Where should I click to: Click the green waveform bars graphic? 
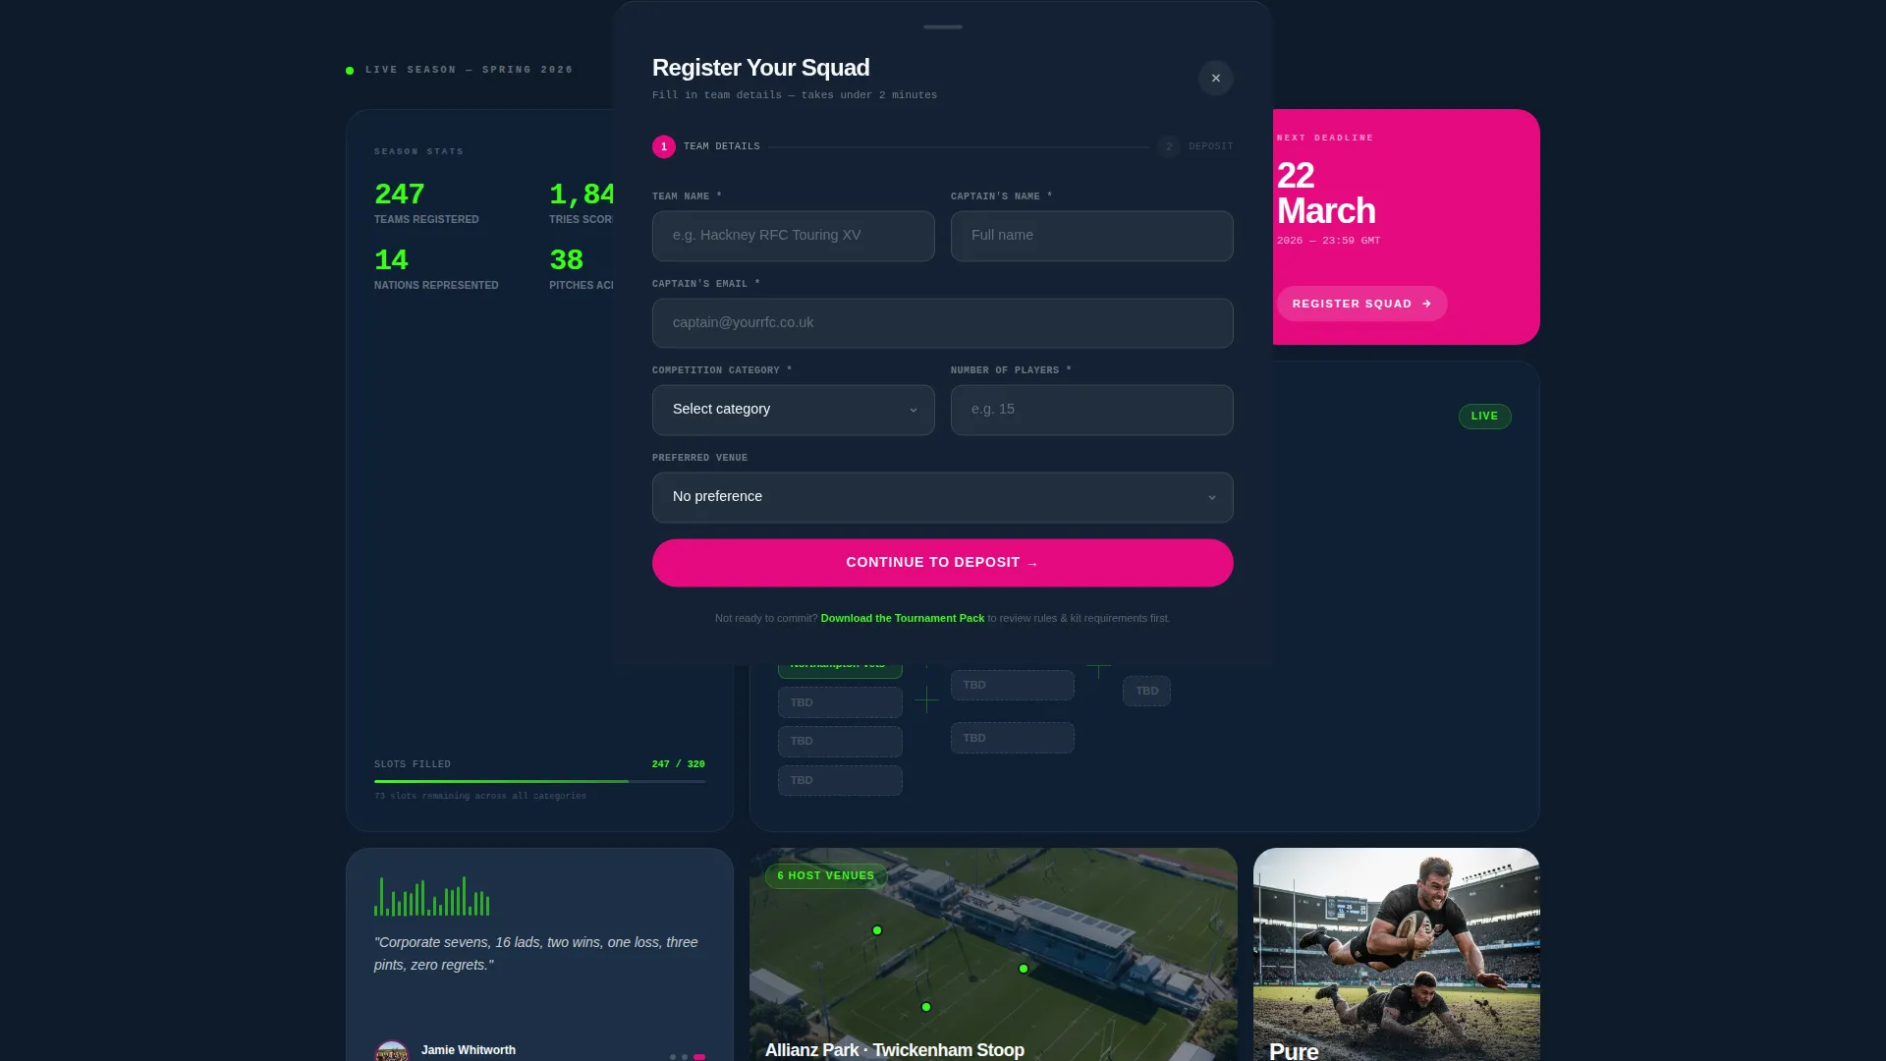tap(431, 896)
